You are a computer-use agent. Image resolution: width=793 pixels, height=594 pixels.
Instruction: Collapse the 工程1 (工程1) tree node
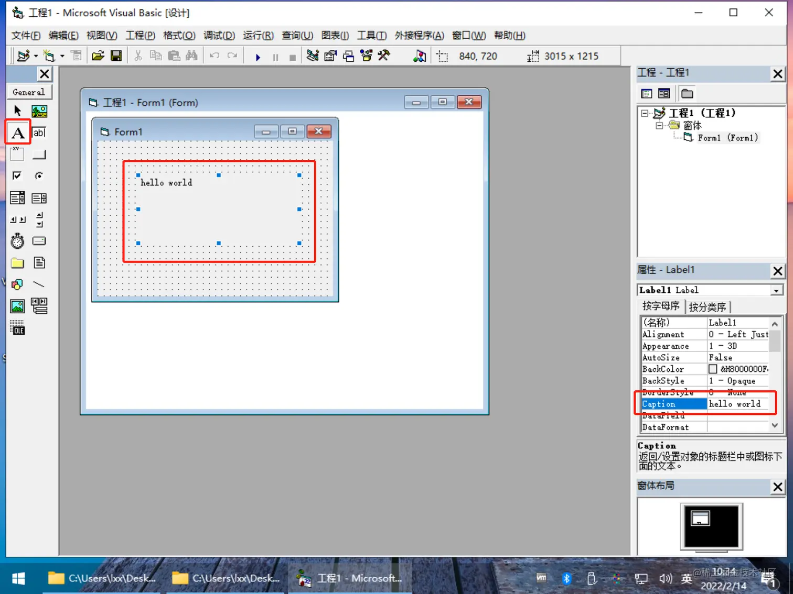pyautogui.click(x=645, y=113)
